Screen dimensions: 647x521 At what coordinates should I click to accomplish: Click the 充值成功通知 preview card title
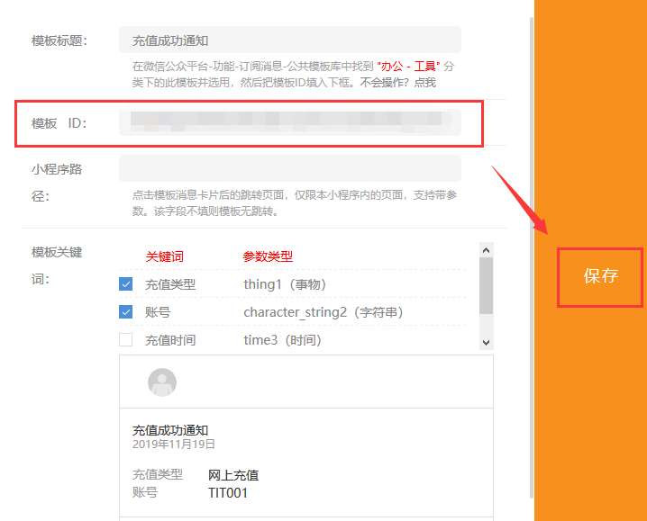(170, 430)
